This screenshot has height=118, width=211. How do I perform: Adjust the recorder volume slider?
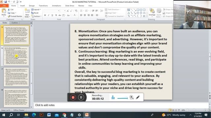(122, 98)
